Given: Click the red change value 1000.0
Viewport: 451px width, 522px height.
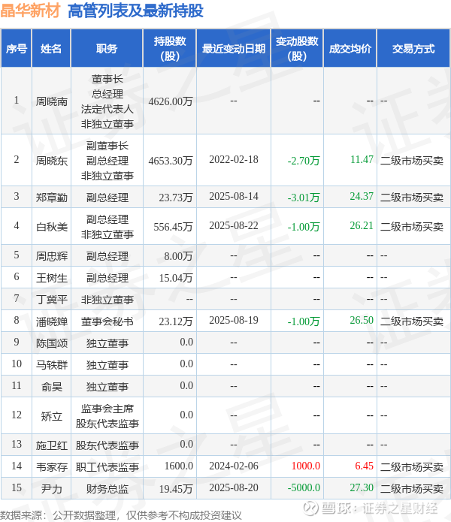Looking at the screenshot, I should pos(305,466).
